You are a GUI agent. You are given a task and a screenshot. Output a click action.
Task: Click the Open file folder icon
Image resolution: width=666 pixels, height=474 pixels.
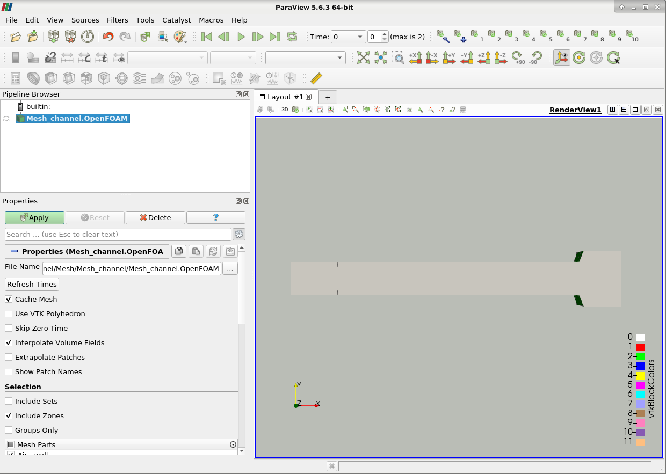coord(16,37)
